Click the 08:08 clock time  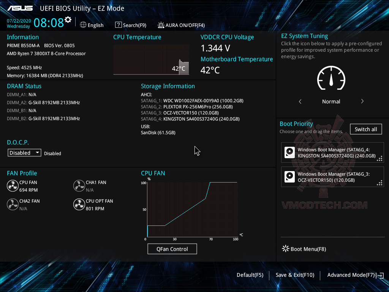tap(49, 22)
